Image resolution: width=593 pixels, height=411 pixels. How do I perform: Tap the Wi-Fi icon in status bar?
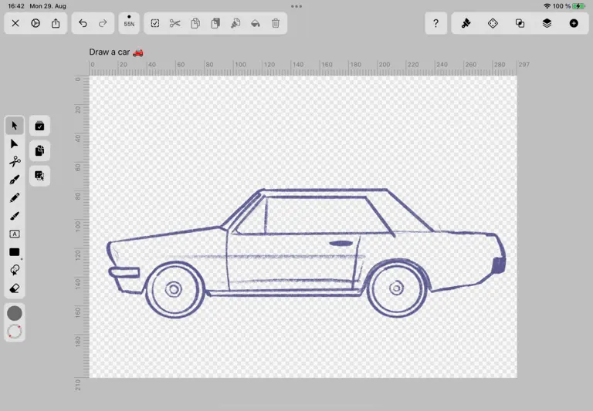tap(547, 6)
